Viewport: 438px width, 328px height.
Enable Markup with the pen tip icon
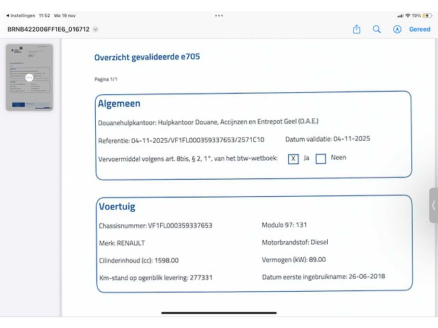coord(397,29)
